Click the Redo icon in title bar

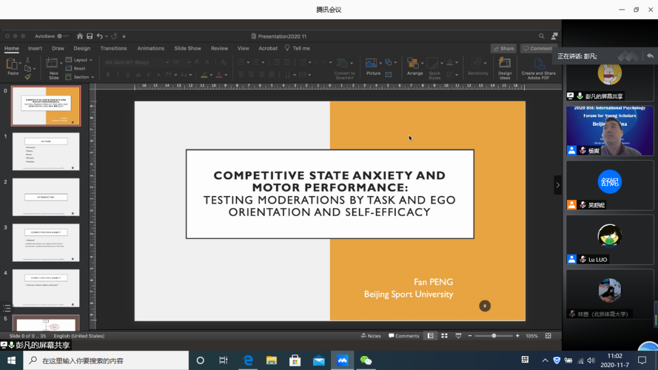[114, 36]
